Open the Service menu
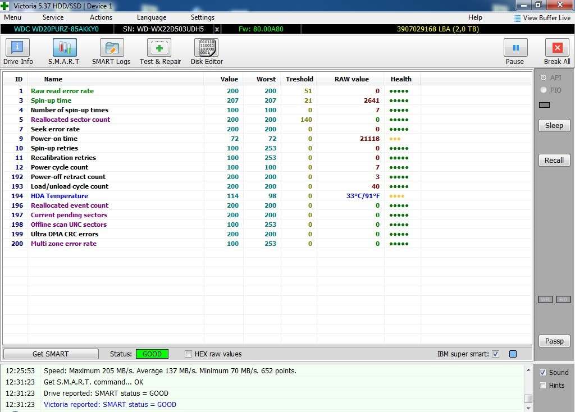This screenshot has width=575, height=412. (53, 17)
